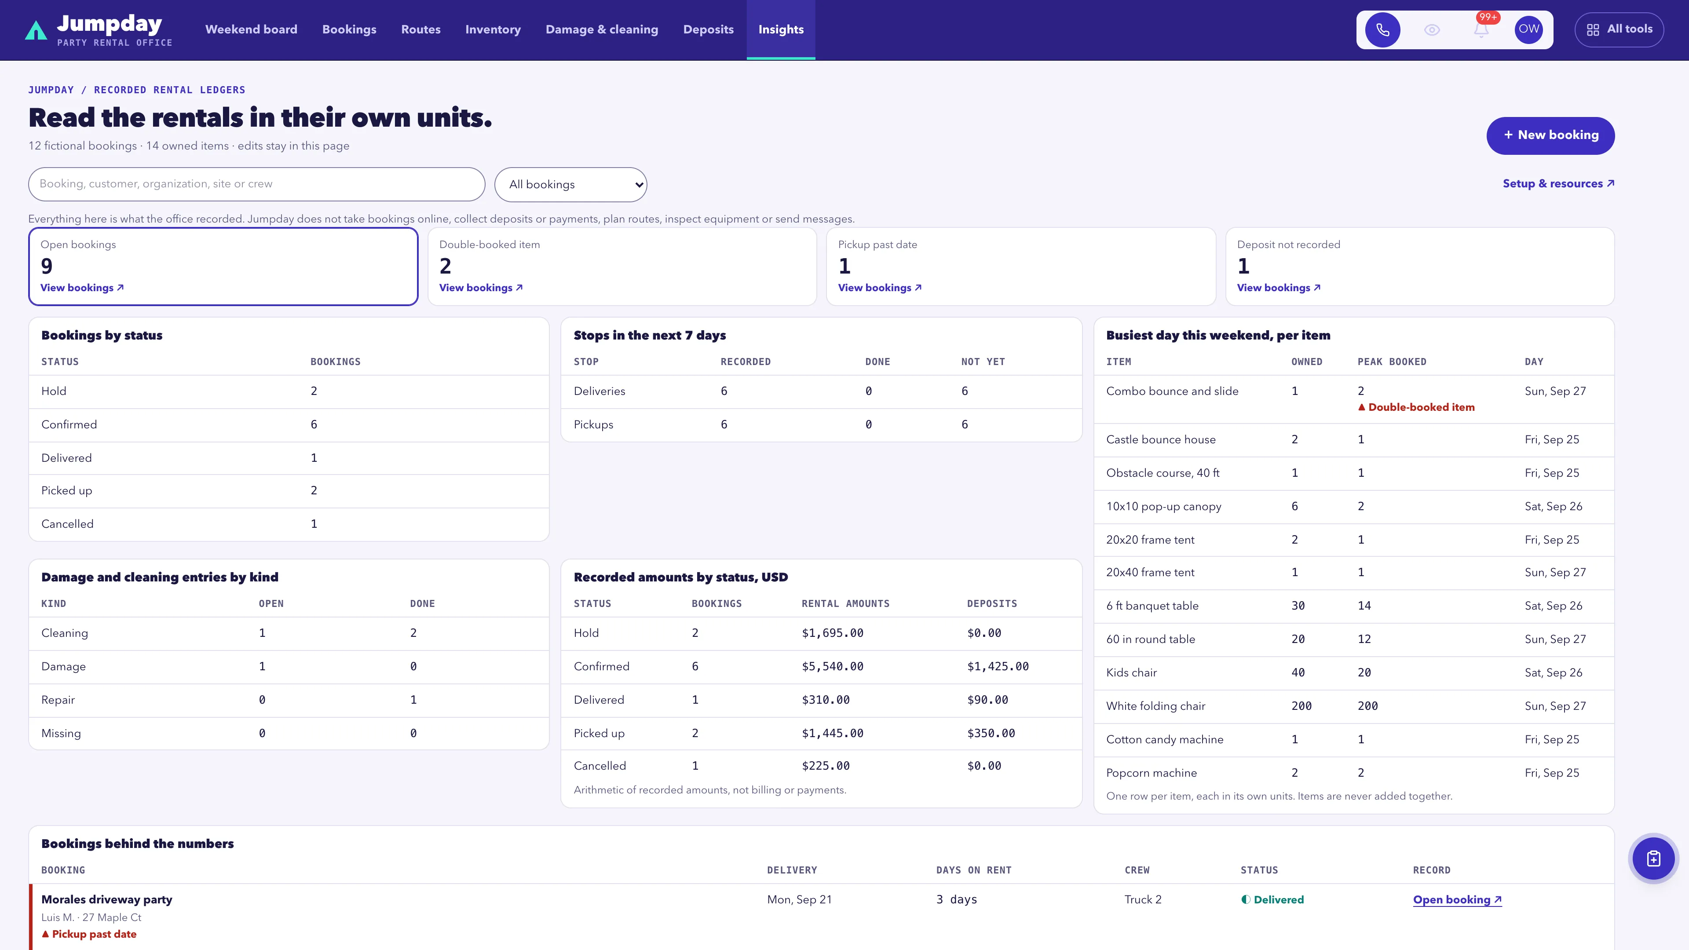1689x950 pixels.
Task: Focus the booking search field
Action: click(x=256, y=184)
